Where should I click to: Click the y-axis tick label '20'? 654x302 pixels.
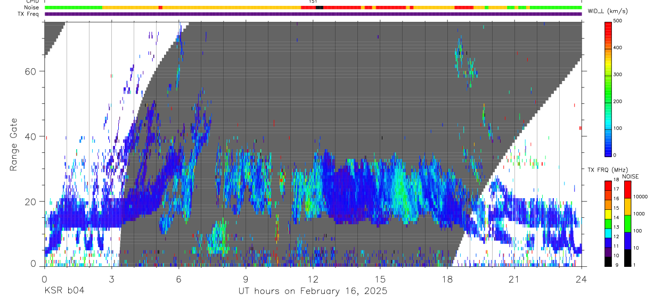tap(31, 202)
